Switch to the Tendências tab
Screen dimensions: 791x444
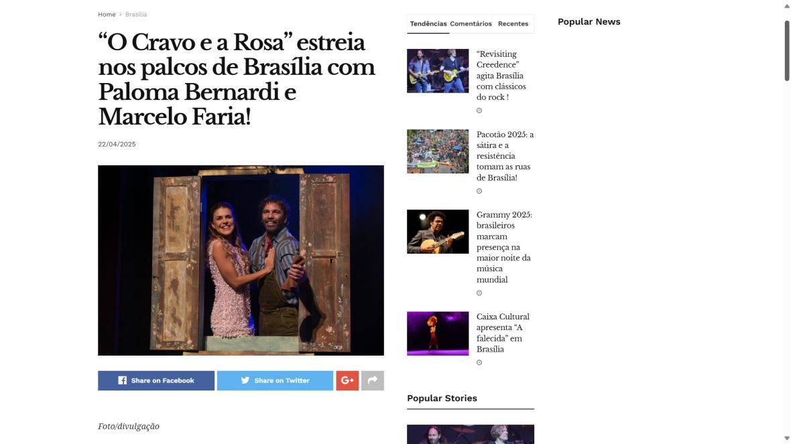(428, 23)
